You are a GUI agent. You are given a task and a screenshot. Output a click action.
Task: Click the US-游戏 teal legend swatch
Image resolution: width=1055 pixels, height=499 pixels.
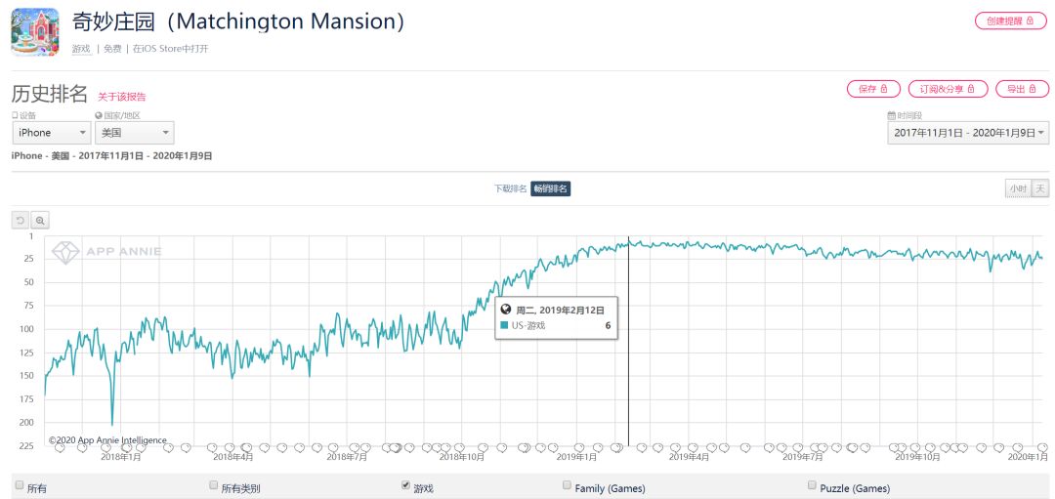pos(504,325)
